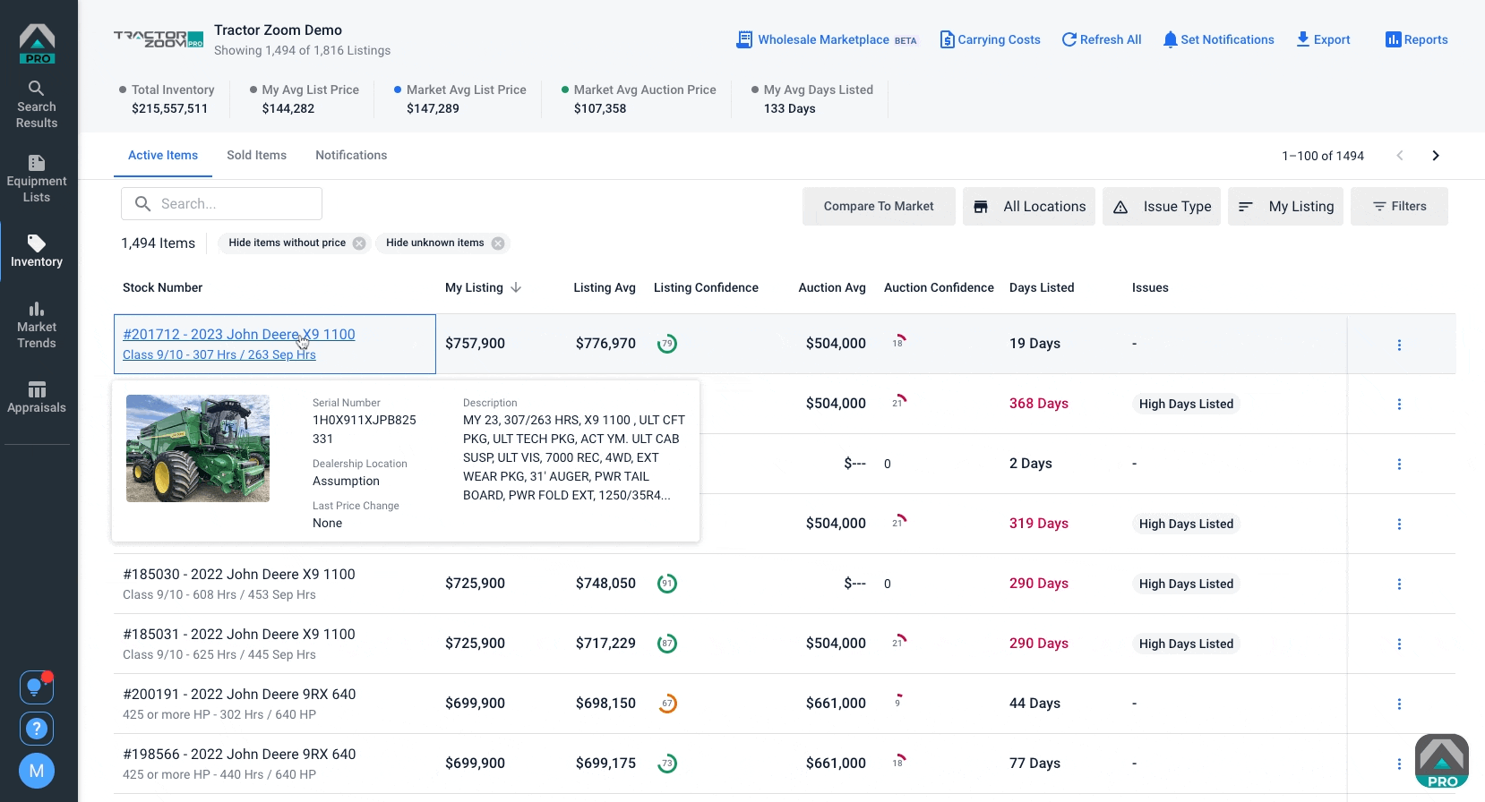Screen dimensions: 1485x802
Task: Click auction confidence gauge in 19 Days row
Action: [899, 342]
